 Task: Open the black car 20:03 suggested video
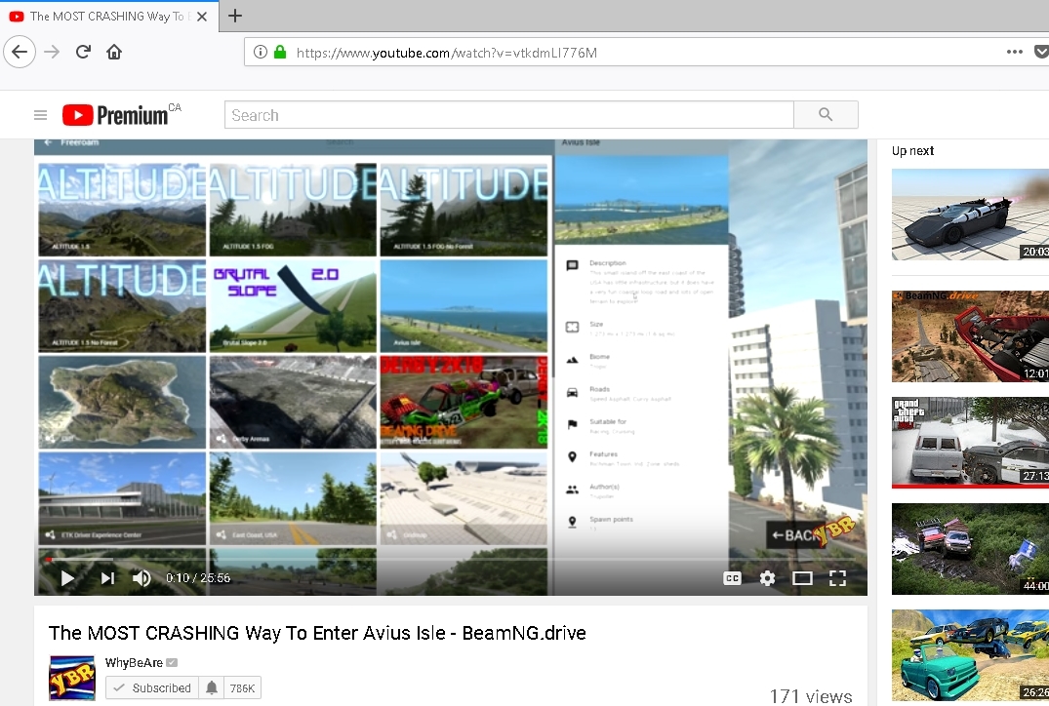pos(970,215)
